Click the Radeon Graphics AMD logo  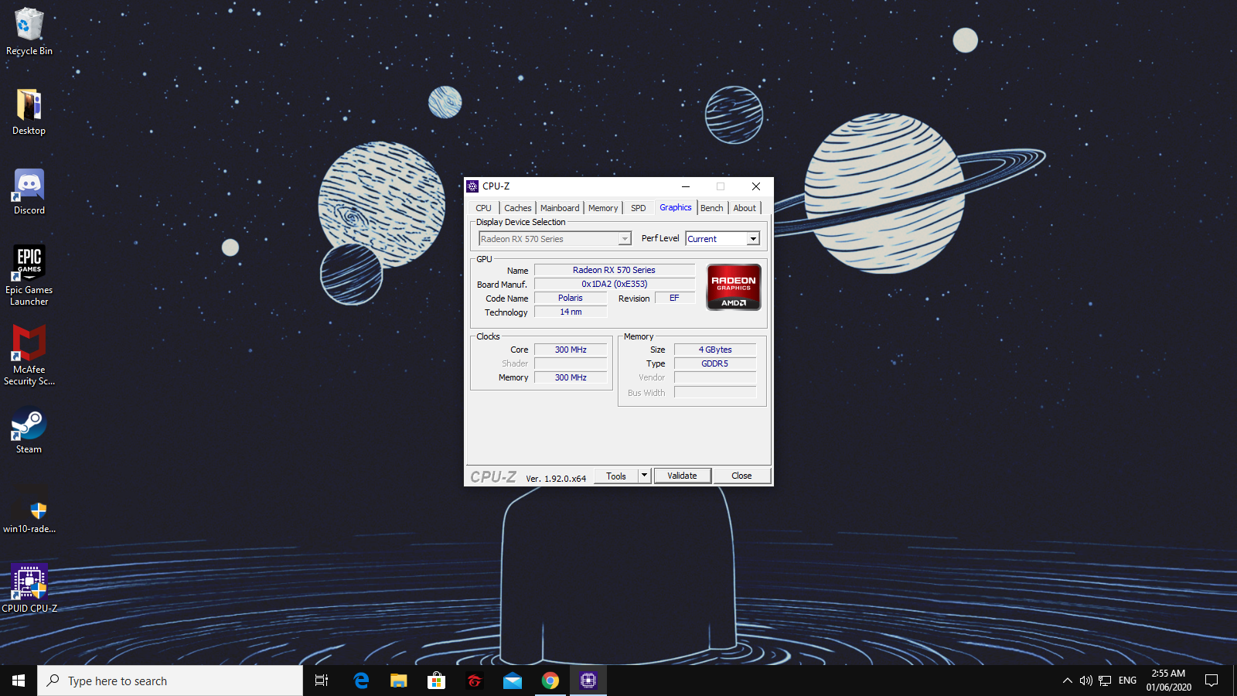[734, 287]
